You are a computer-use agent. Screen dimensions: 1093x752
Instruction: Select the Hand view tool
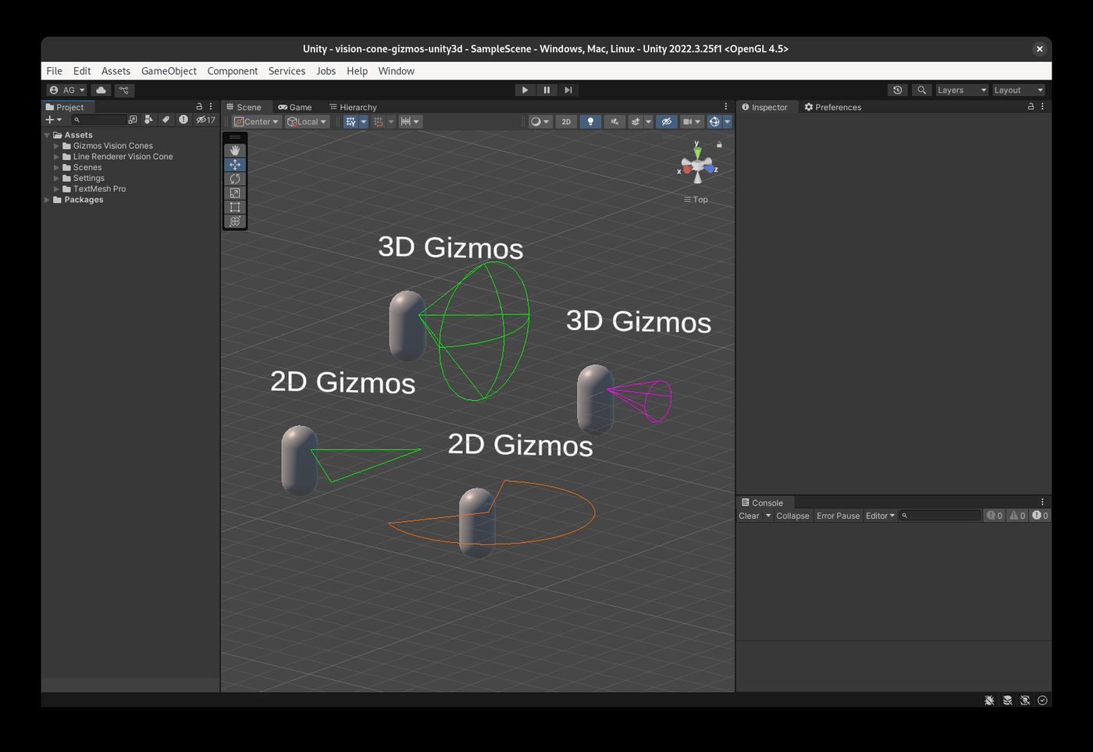[x=235, y=151]
